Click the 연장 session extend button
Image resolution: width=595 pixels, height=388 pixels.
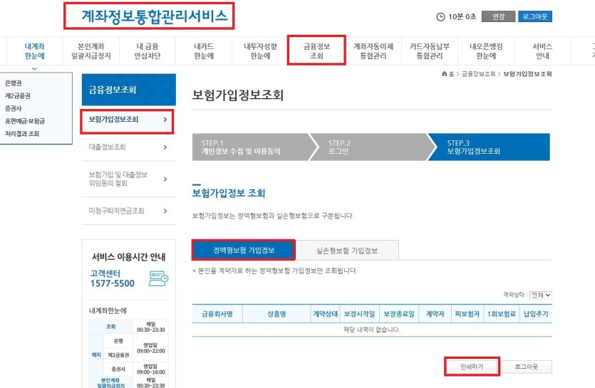[498, 16]
